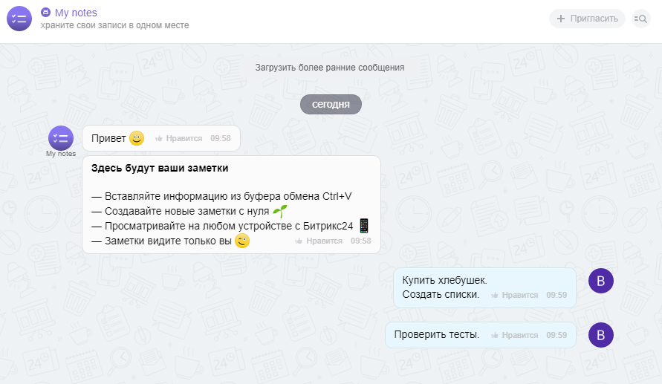Click the sprout emoji after с нуля
This screenshot has height=384, width=662.
tap(280, 210)
